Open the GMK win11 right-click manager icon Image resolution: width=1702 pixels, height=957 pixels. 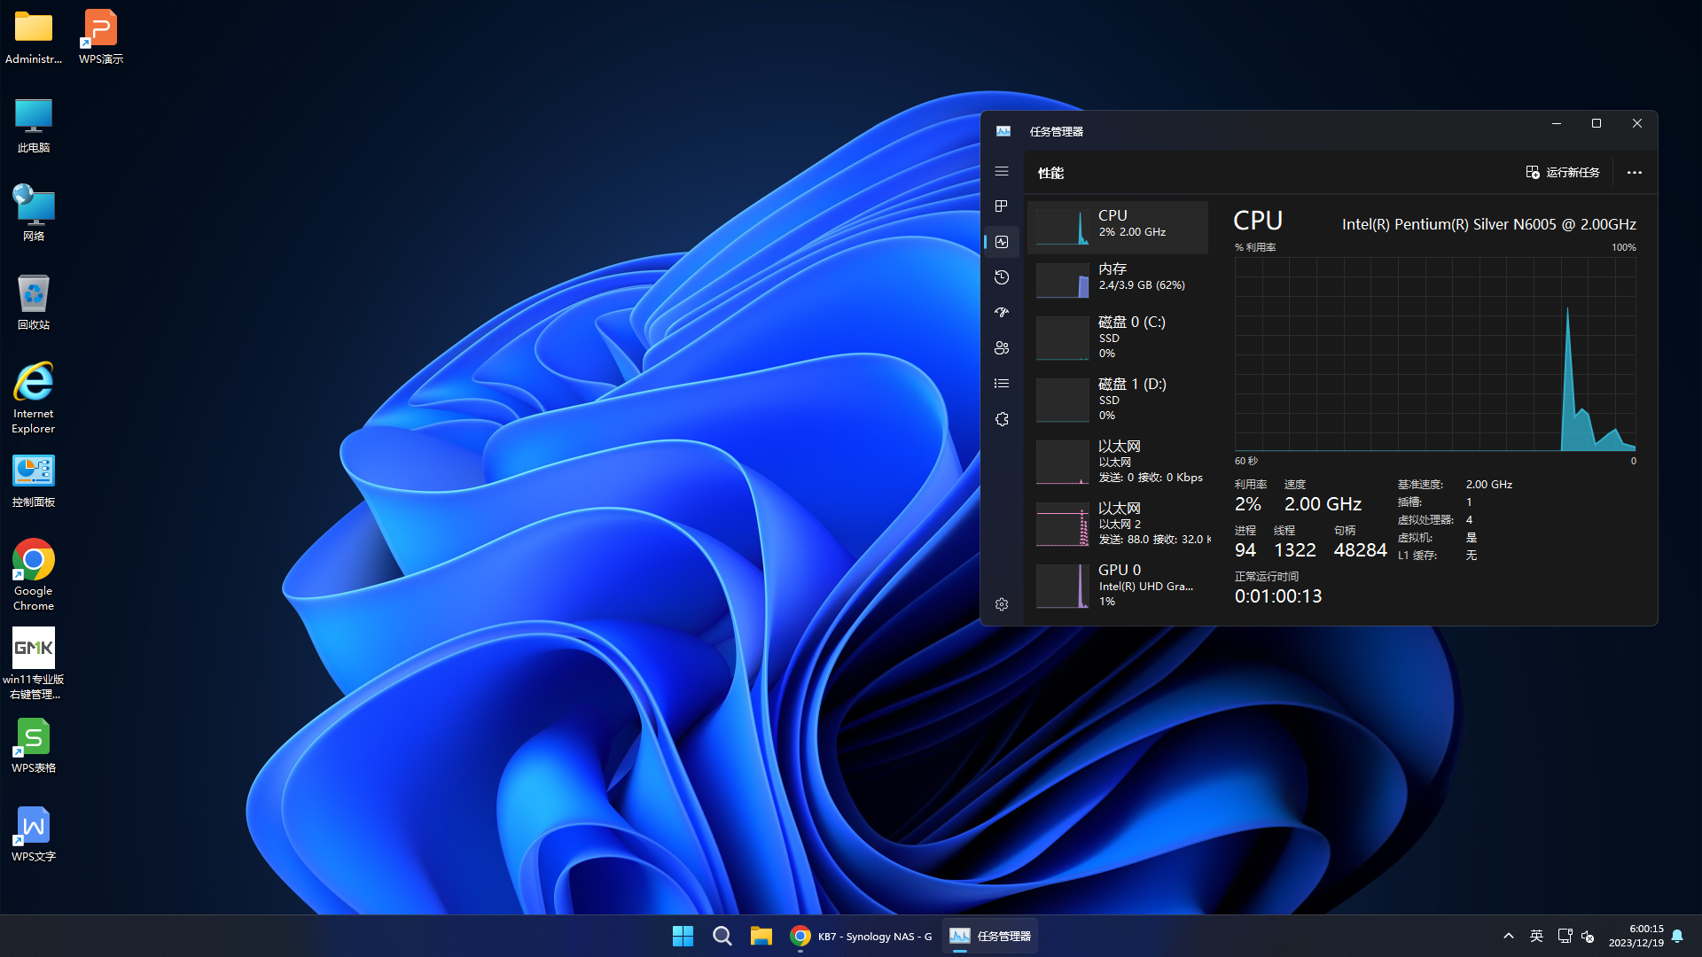pyautogui.click(x=34, y=664)
